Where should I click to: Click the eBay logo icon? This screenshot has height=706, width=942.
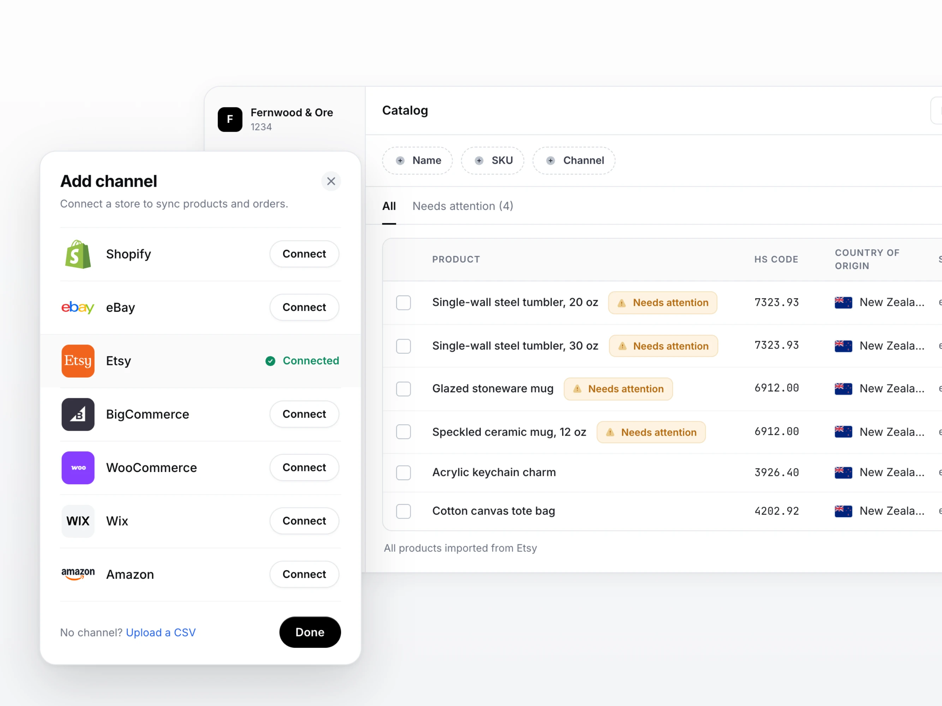78,307
